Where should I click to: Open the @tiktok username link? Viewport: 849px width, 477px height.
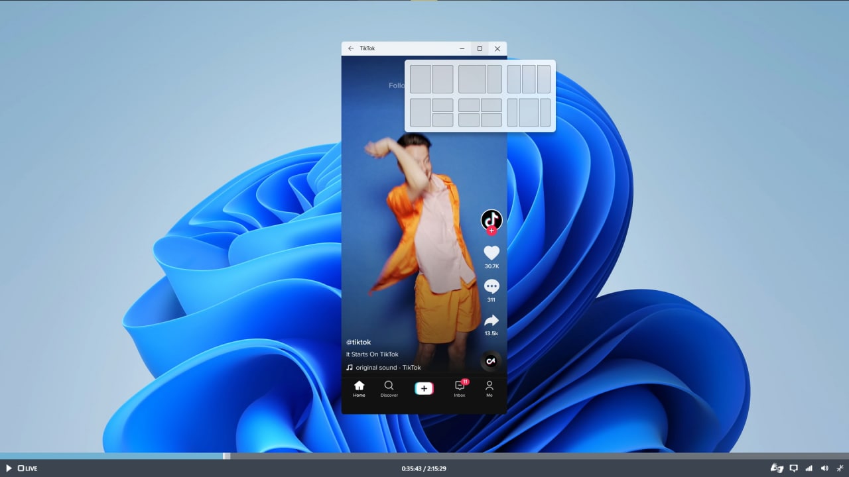point(358,343)
